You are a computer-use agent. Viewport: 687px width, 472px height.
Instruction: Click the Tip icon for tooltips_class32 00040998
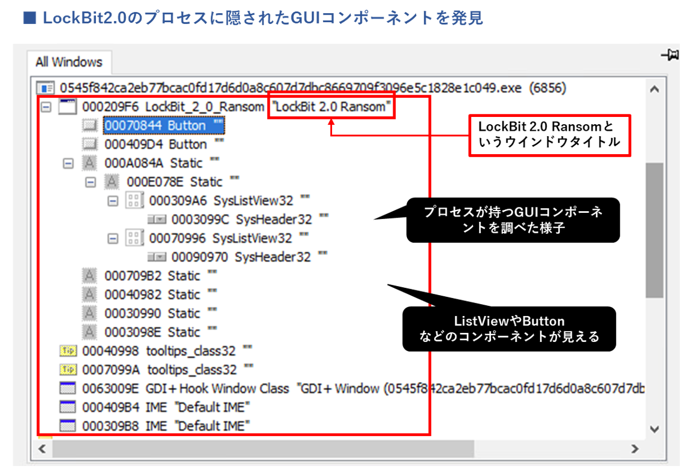pos(68,351)
